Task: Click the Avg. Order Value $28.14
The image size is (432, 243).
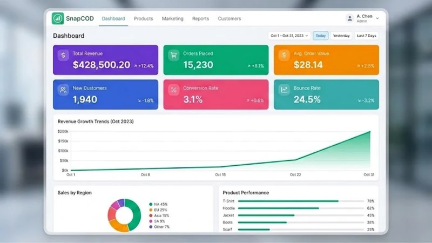Action: [x=308, y=65]
